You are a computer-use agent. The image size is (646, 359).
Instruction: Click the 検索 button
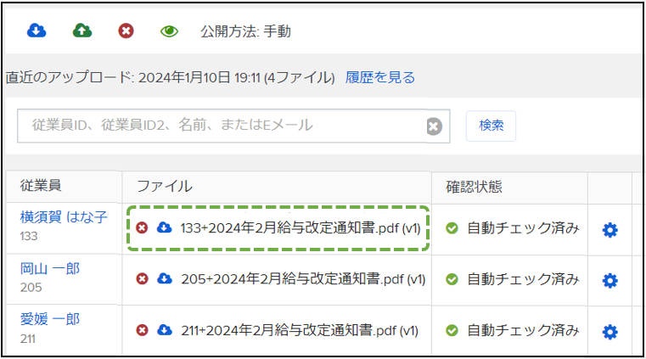(x=491, y=126)
